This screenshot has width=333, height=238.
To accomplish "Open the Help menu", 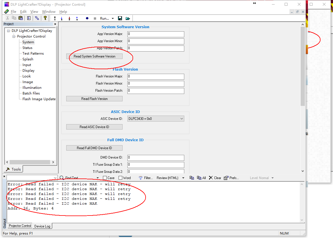I will 63,11.
